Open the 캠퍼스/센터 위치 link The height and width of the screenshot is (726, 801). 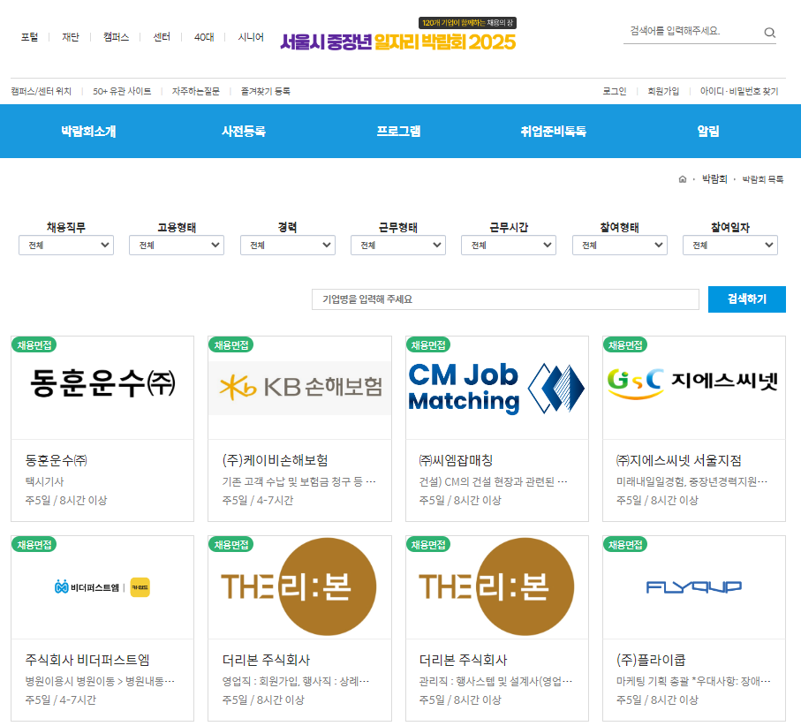click(42, 92)
